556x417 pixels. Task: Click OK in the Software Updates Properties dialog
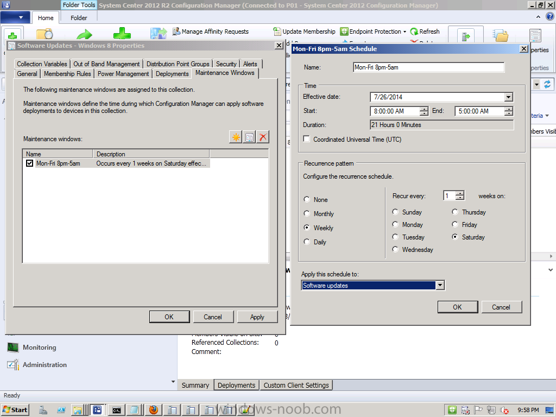pyautogui.click(x=169, y=317)
